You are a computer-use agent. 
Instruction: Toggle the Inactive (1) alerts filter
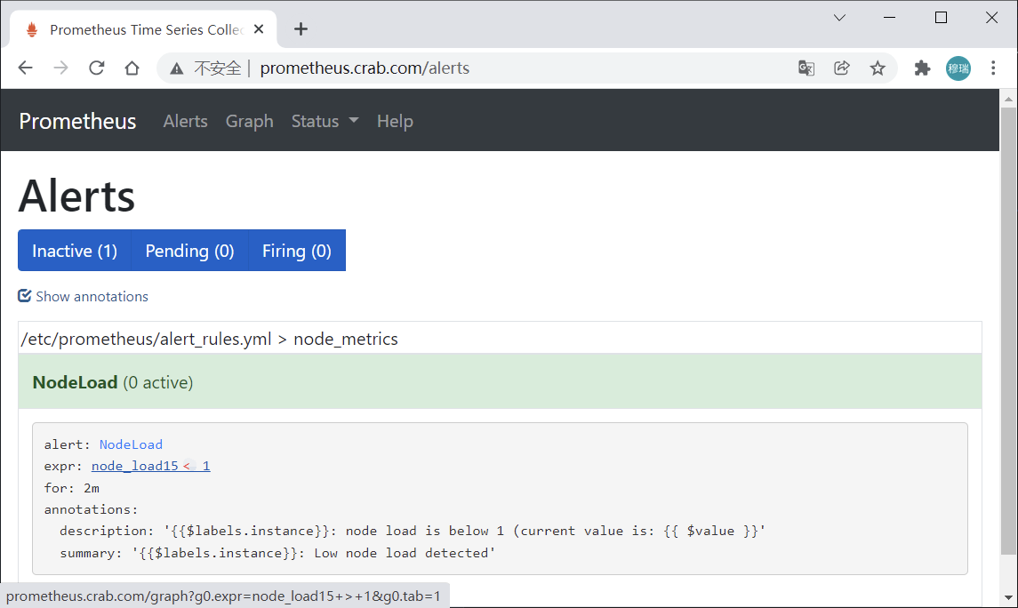pyautogui.click(x=75, y=251)
